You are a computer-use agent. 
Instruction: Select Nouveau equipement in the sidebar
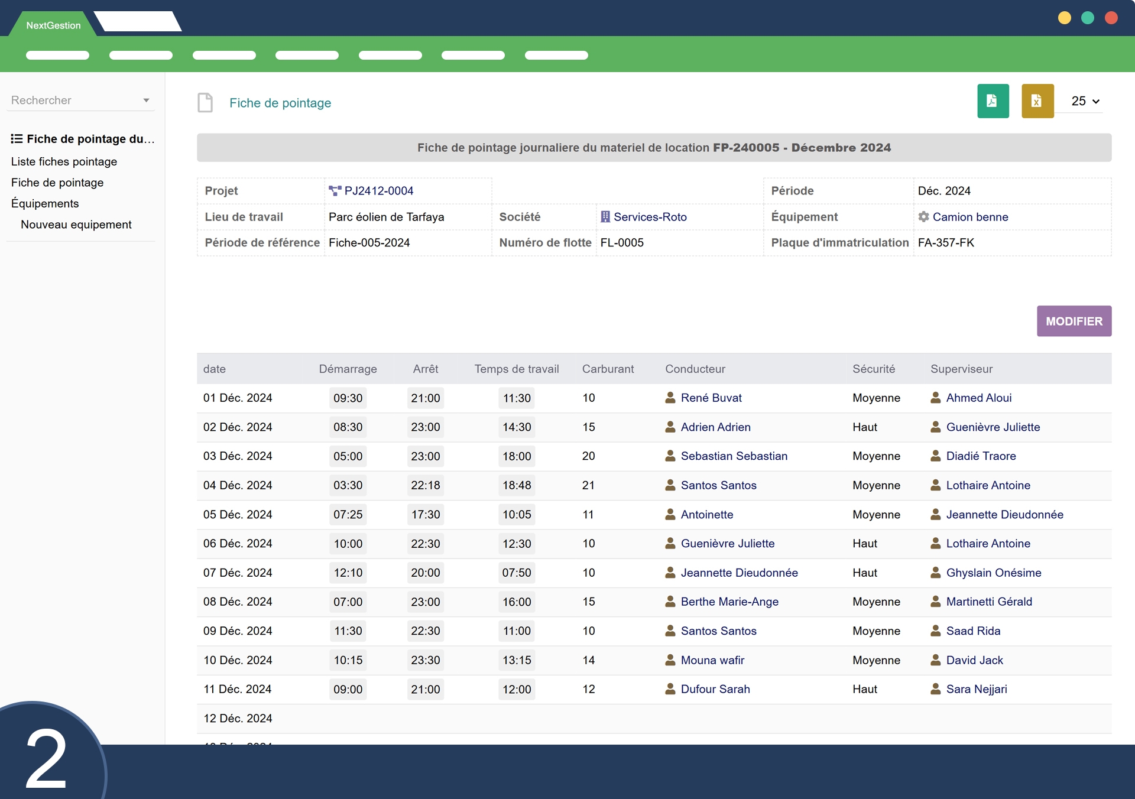tap(76, 225)
